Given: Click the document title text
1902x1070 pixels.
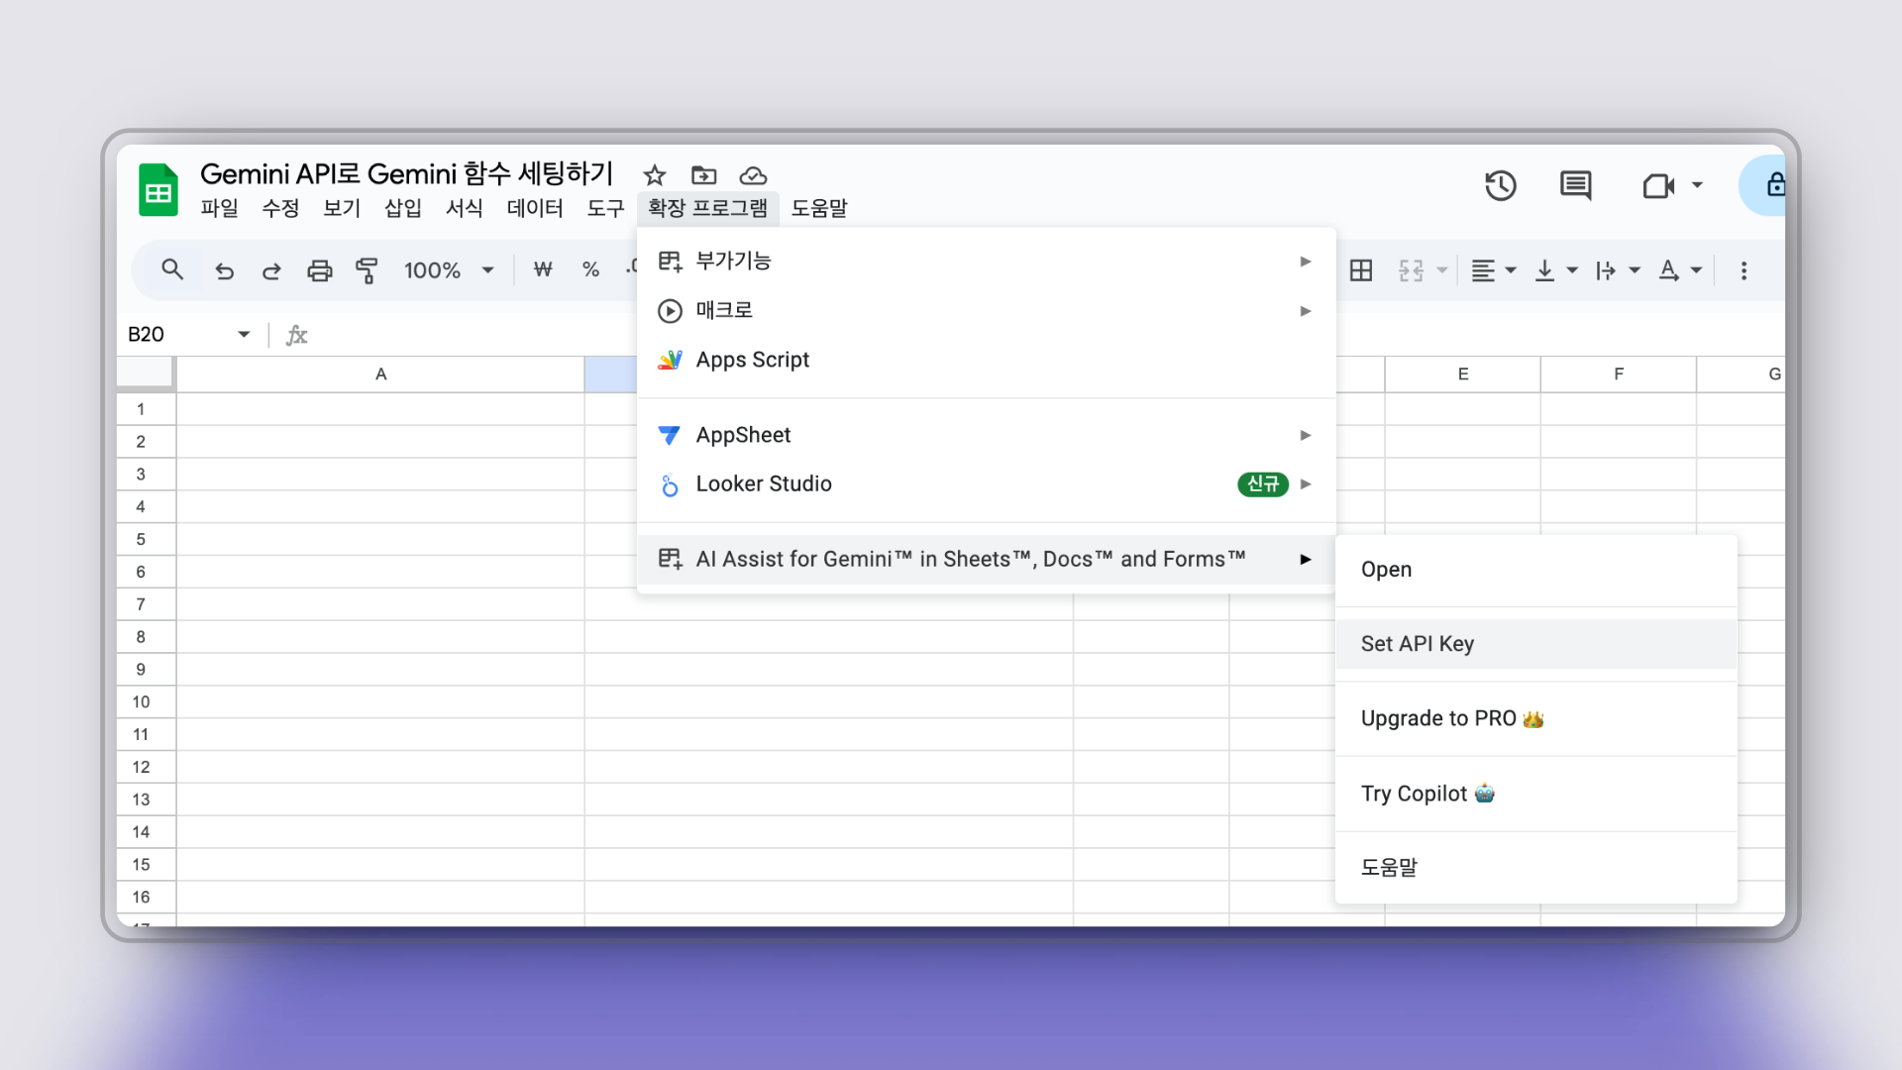Looking at the screenshot, I should coord(407,174).
